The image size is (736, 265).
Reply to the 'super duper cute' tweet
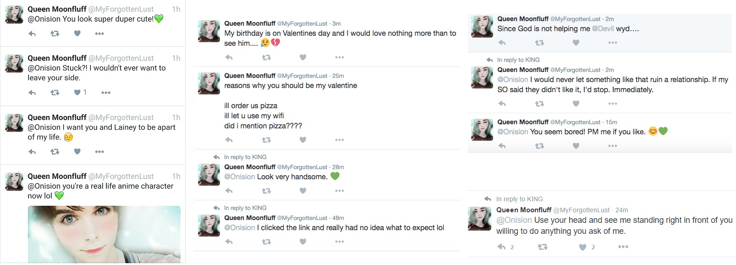pos(32,33)
